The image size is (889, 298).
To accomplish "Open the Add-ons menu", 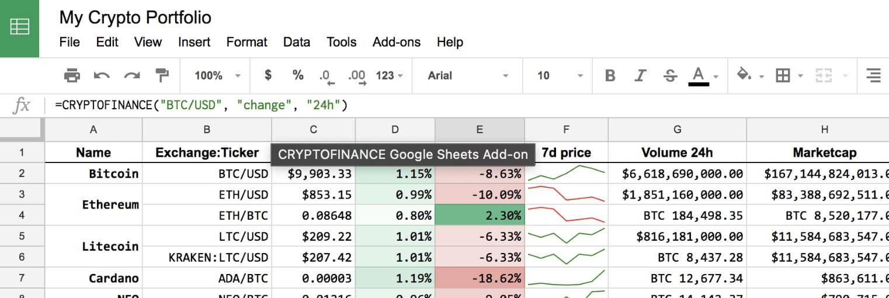I will (x=396, y=42).
